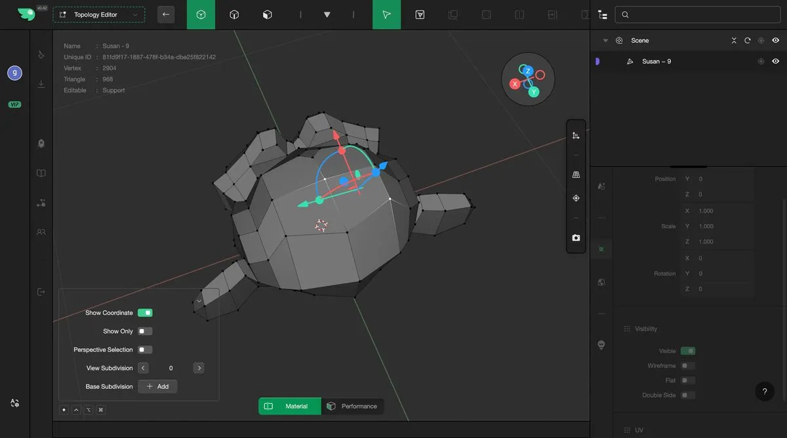Click the focus target crosshair icon
The height and width of the screenshot is (438, 787).
(x=576, y=198)
